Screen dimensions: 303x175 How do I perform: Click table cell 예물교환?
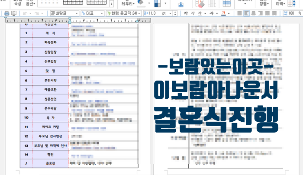[x=51, y=90]
